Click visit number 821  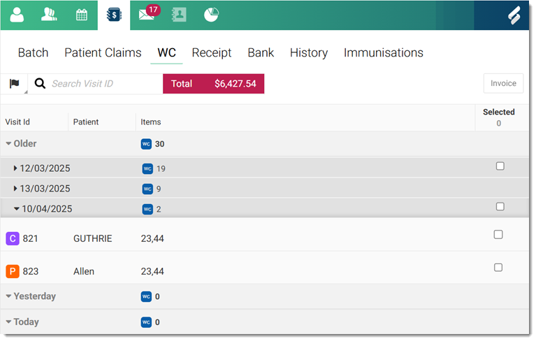(x=30, y=238)
